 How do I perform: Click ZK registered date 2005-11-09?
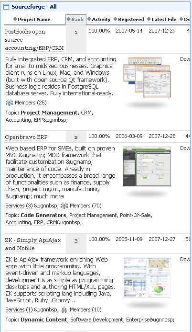tap(129, 239)
